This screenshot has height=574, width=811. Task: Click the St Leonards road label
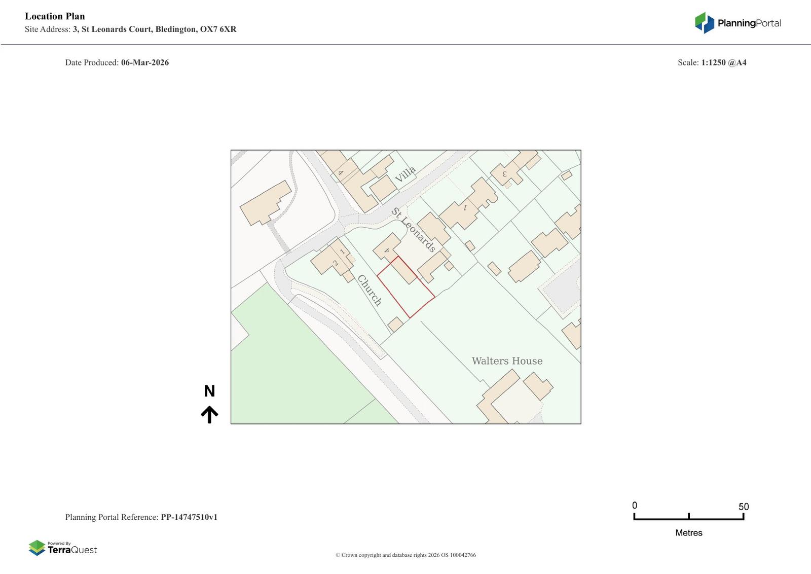[413, 230]
